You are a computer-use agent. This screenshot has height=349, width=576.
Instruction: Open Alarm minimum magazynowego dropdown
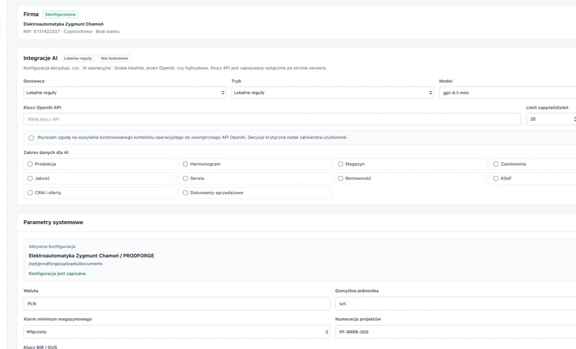177,332
